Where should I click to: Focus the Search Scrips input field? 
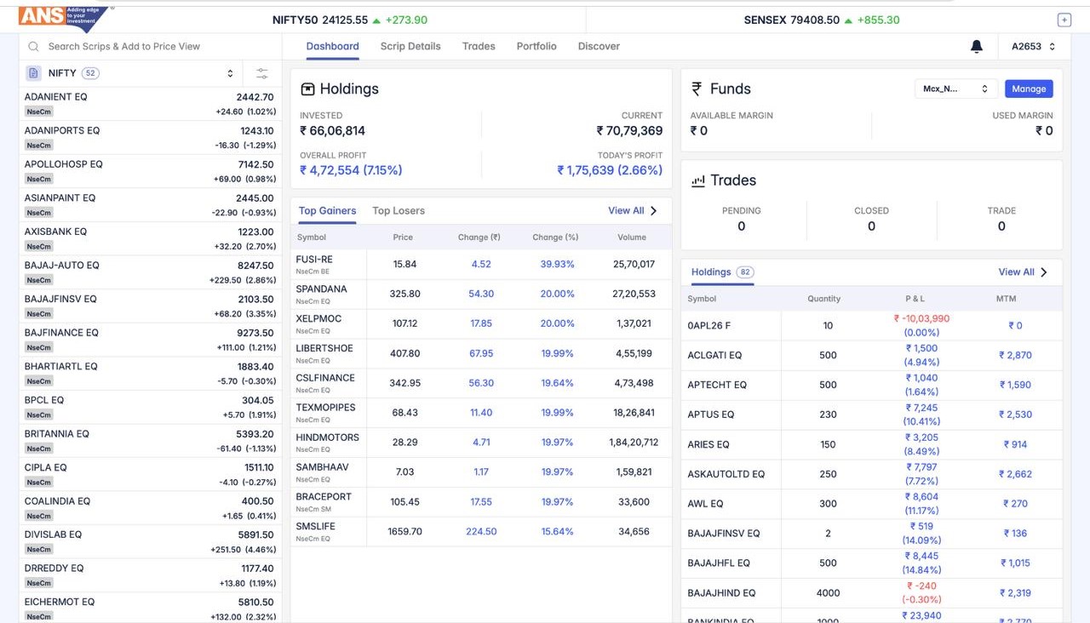coord(150,47)
